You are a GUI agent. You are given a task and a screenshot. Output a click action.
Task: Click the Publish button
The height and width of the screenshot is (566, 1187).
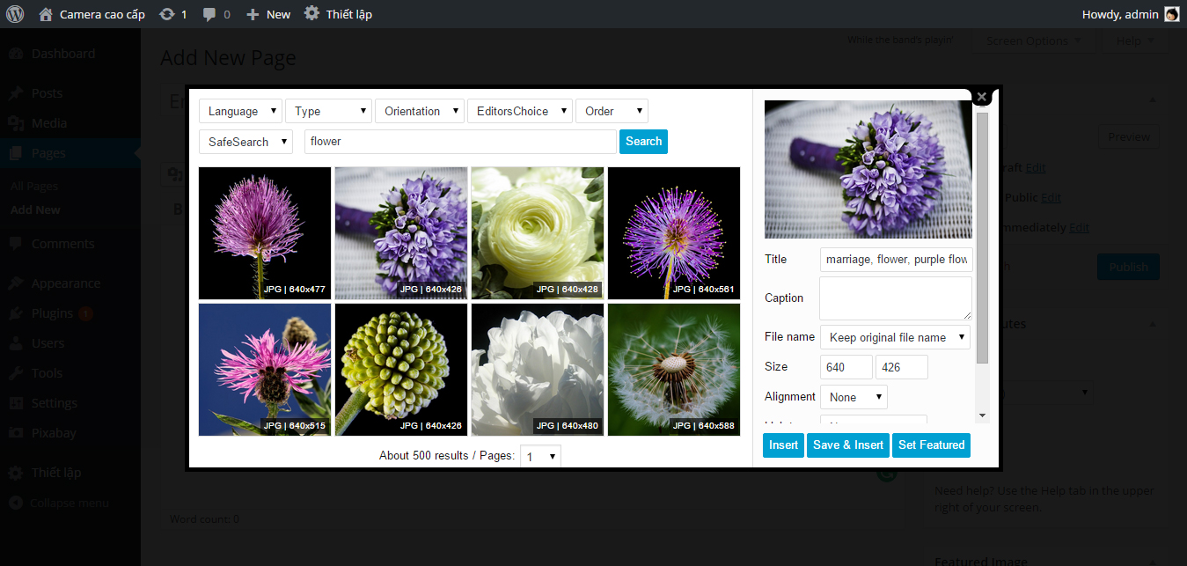click(1128, 267)
